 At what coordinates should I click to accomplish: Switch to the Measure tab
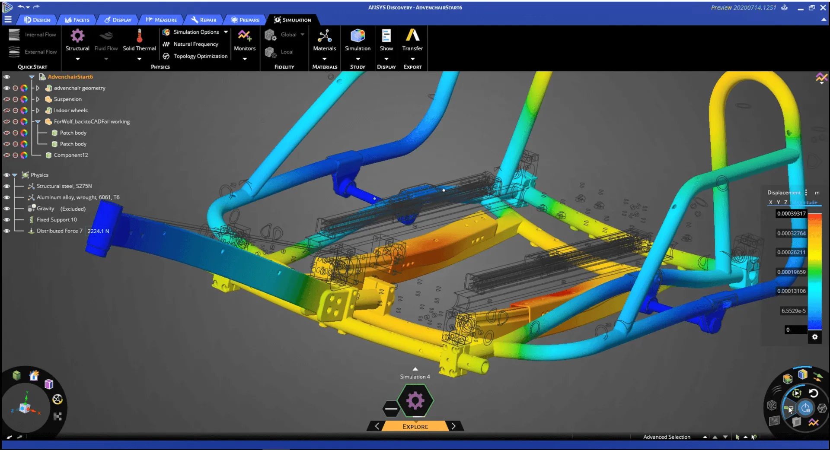click(x=161, y=20)
